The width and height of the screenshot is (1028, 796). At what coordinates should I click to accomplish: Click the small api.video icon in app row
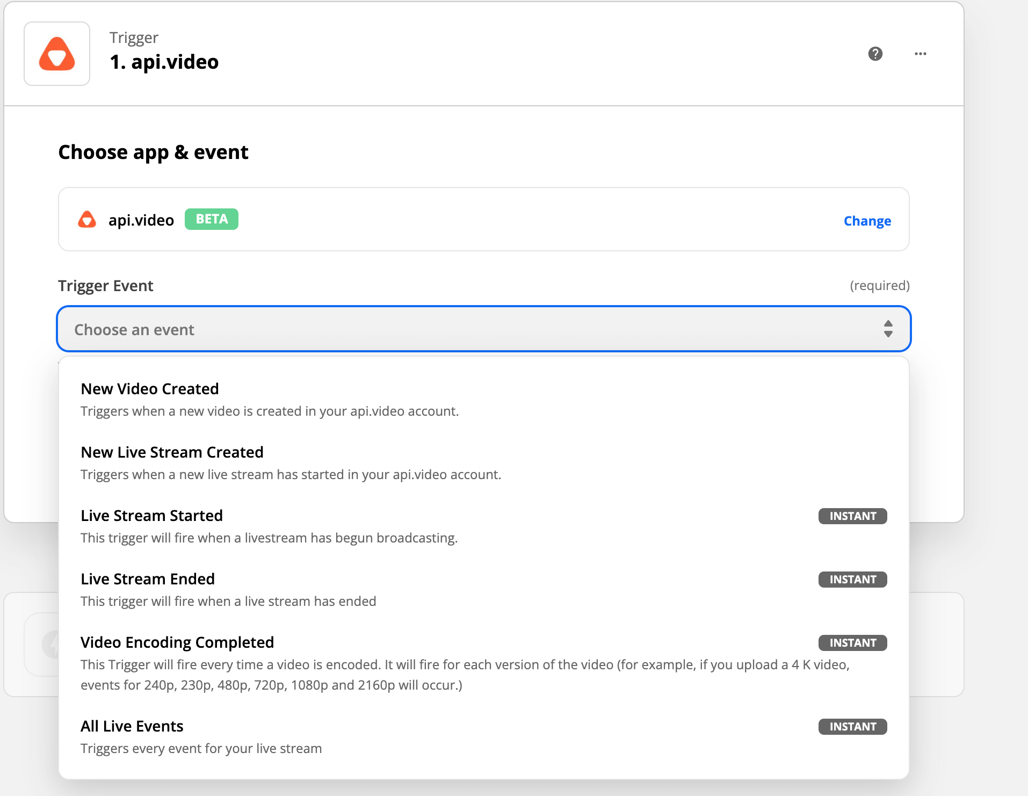(87, 220)
